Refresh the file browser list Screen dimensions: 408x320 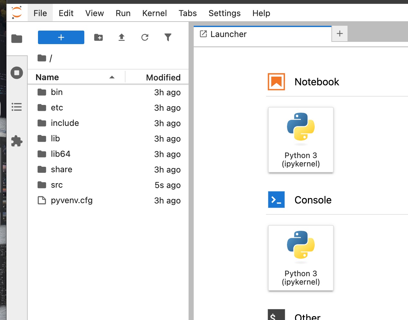[x=145, y=38]
